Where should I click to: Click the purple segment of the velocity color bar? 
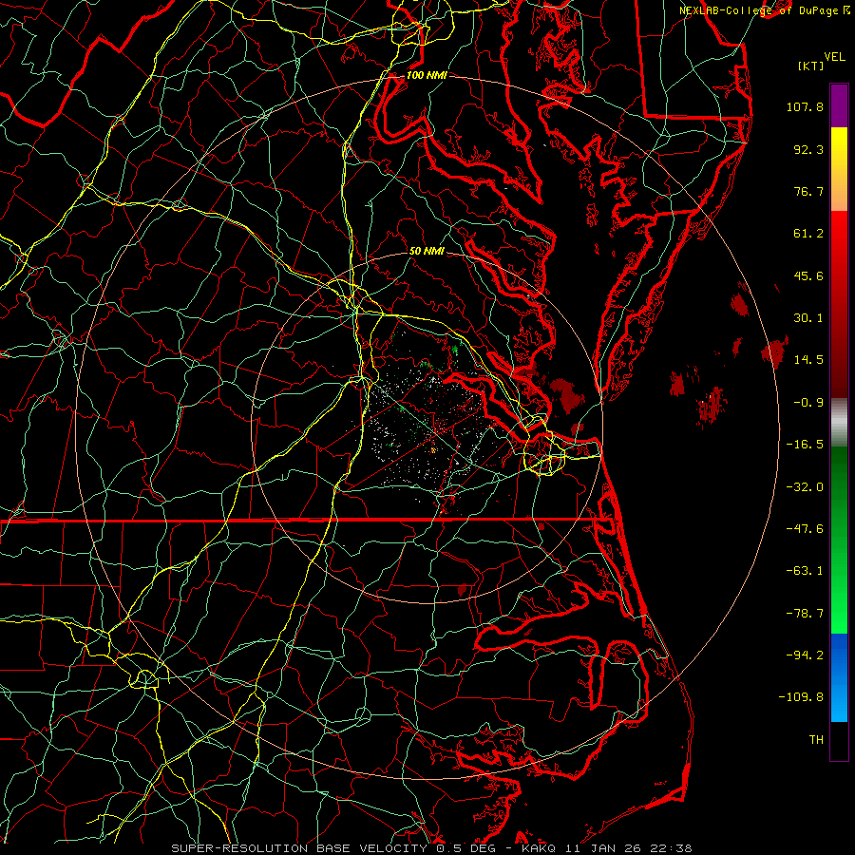click(x=839, y=105)
